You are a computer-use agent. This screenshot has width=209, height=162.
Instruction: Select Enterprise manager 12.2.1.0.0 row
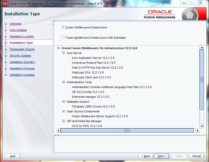tap(90, 97)
